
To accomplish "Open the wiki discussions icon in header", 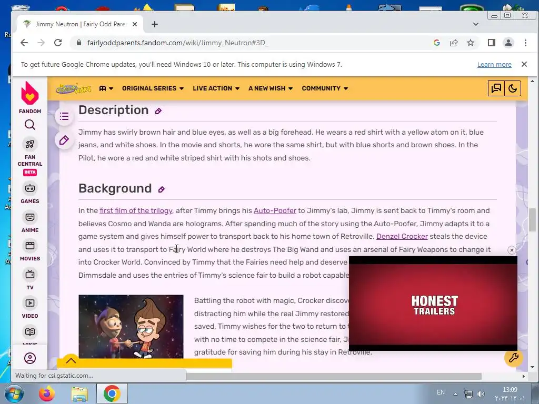I will tap(496, 88).
